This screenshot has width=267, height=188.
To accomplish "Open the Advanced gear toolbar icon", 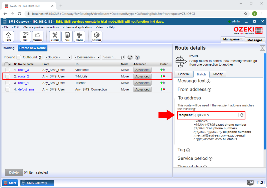I will coord(96,36).
